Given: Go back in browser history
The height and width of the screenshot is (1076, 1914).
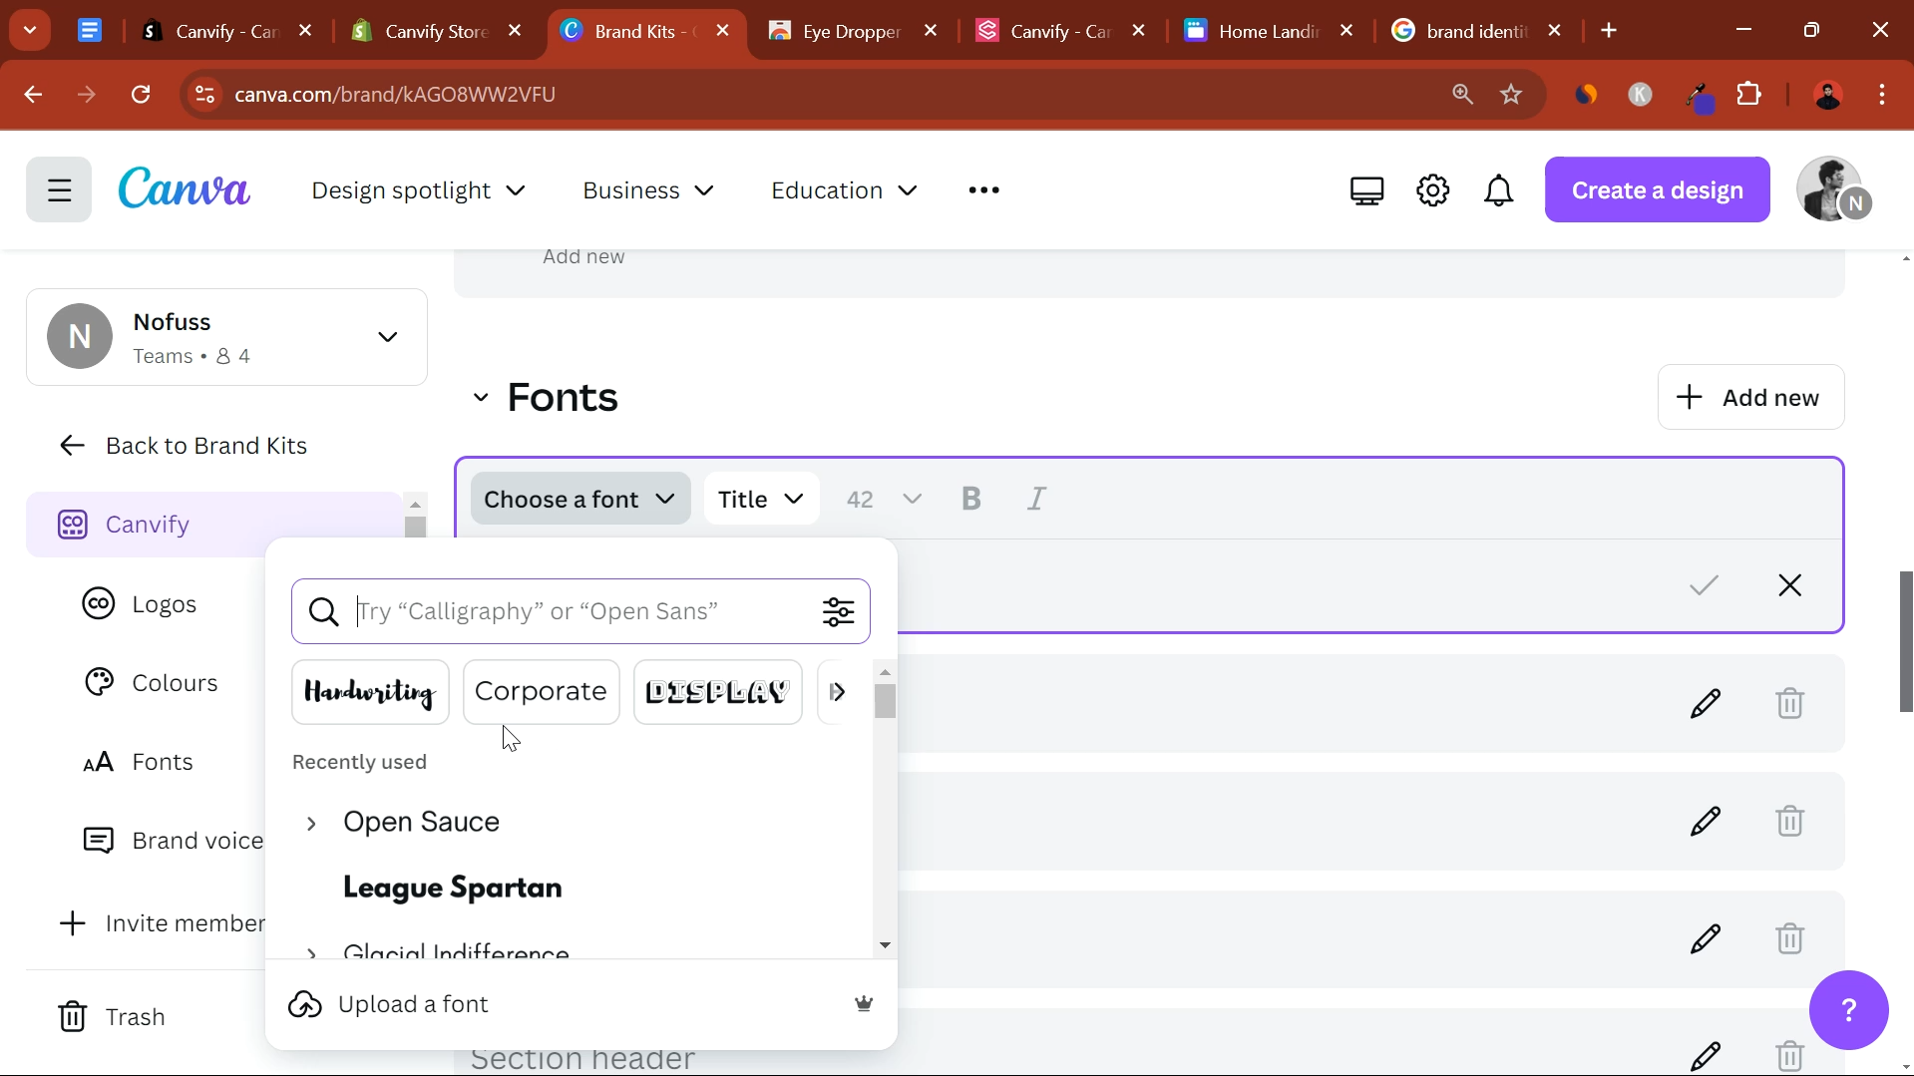Looking at the screenshot, I should [x=33, y=95].
